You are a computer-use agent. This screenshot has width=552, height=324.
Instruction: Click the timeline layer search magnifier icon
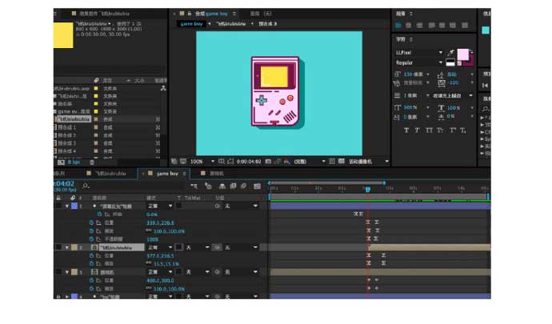tap(85, 186)
